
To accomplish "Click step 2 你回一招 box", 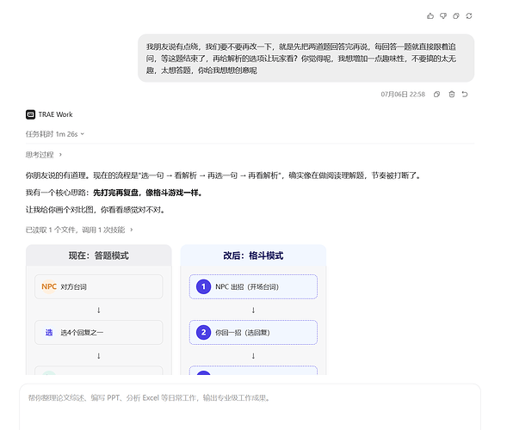I will click(x=253, y=333).
